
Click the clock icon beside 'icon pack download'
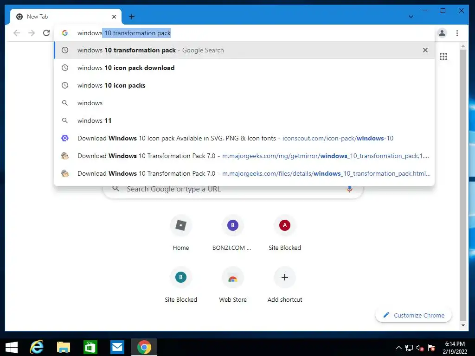point(65,68)
